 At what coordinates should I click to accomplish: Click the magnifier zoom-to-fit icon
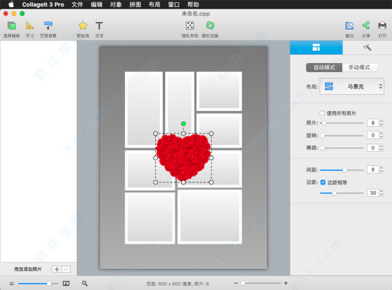85,283
